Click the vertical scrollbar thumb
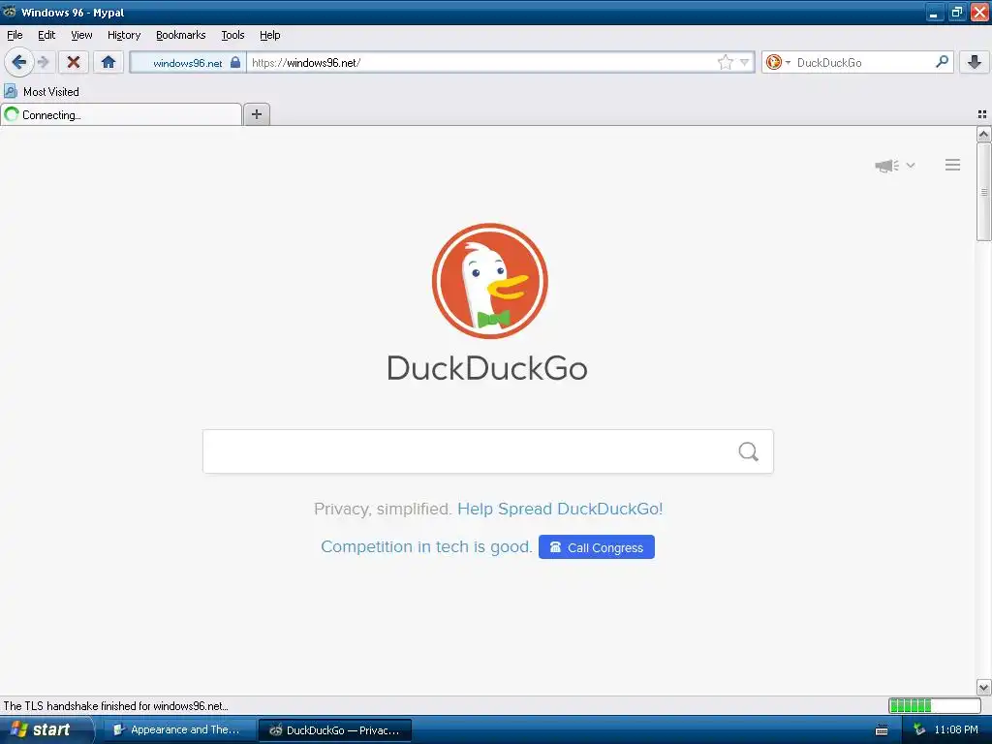Screen dimensions: 992x744 click(x=983, y=192)
